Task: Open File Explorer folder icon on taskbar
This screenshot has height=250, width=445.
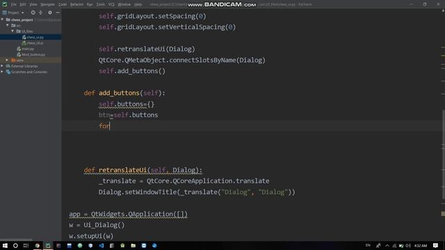Action: [133, 246]
